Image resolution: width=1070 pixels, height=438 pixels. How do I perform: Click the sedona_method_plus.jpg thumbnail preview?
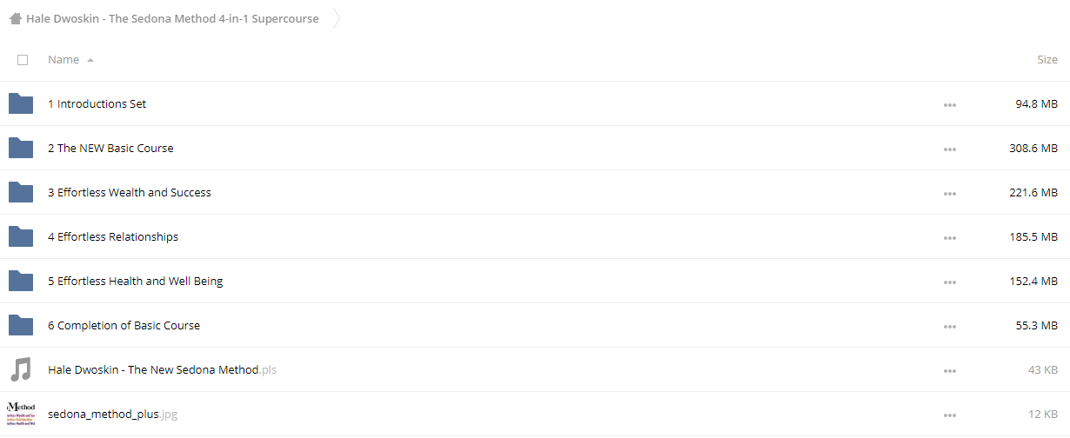coord(20,414)
